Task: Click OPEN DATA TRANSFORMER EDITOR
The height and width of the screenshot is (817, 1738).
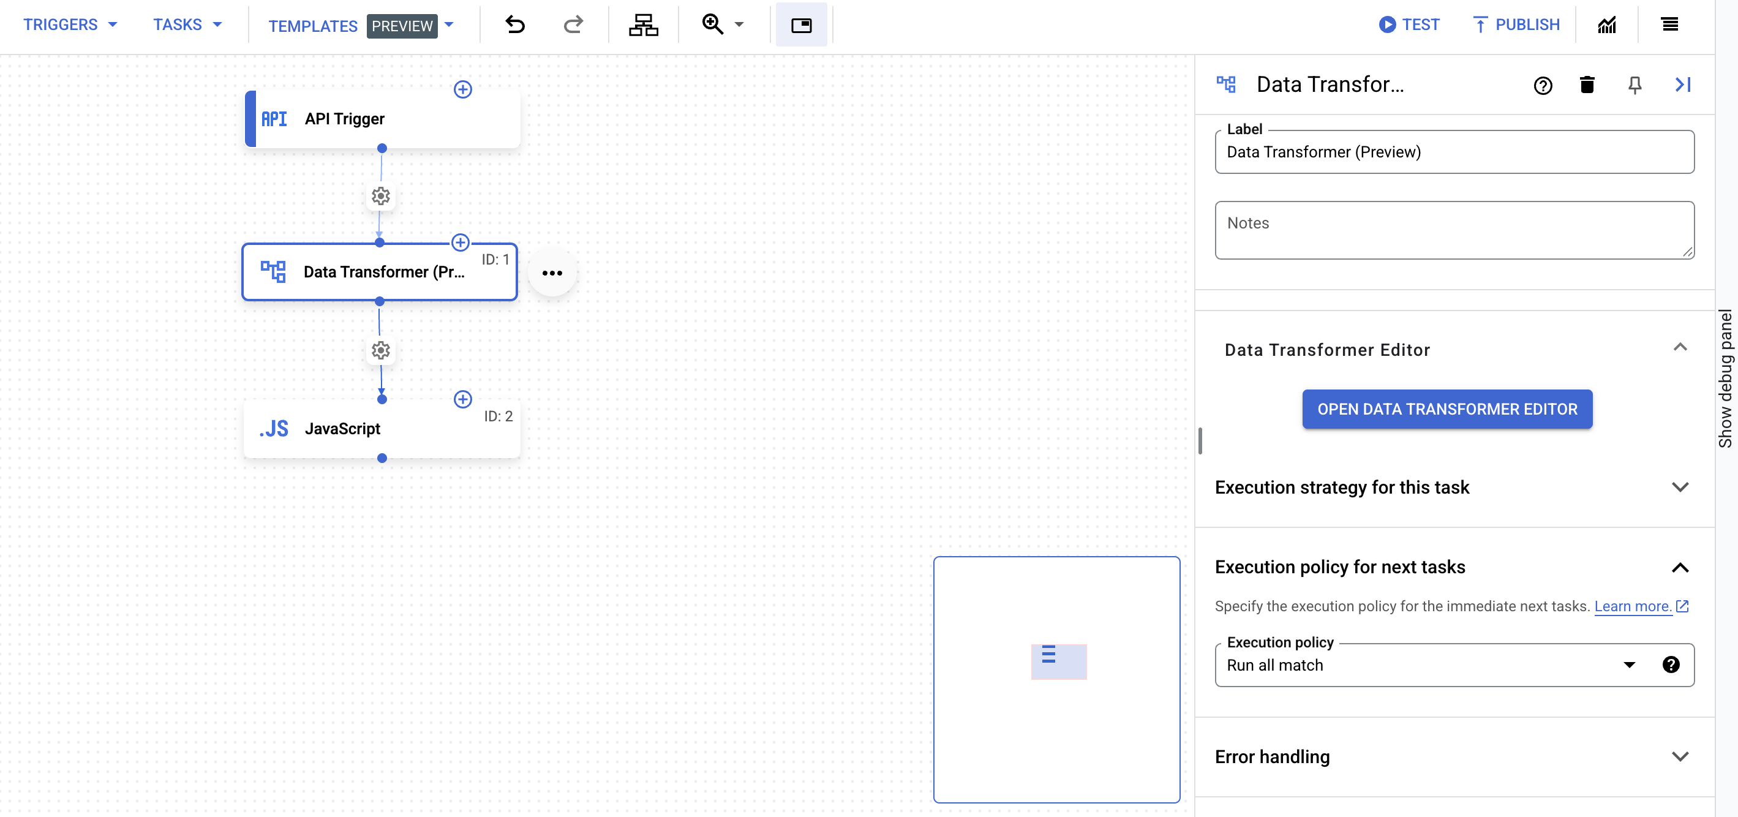Action: point(1447,409)
